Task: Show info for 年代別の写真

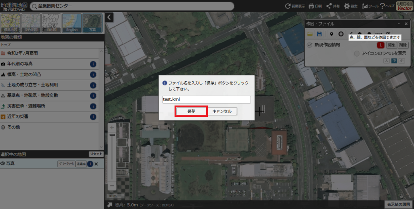Action: pos(93,64)
